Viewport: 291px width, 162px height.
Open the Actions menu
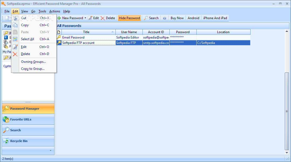pos(55,11)
